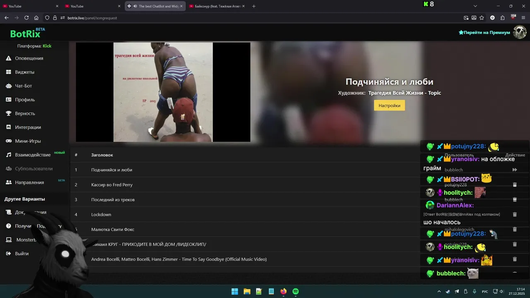Viewport: 530px width, 298px height.
Task: Open Виджеты section in sidebar
Action: click(x=25, y=72)
